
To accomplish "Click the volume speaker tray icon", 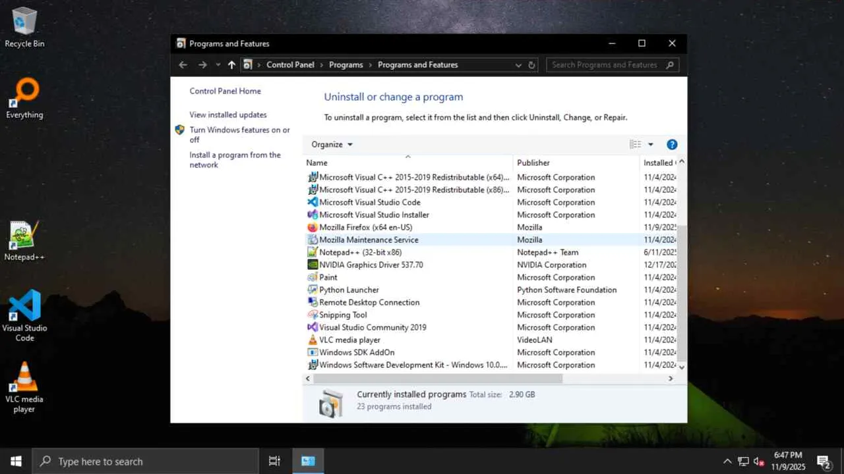I will [759, 461].
